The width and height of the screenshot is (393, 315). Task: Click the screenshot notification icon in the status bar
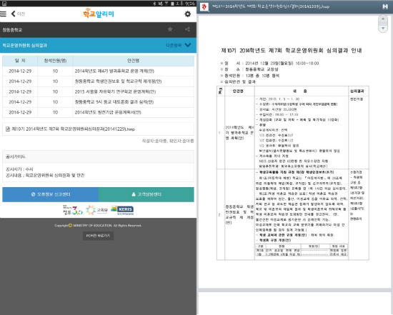pyautogui.click(x=4, y=4)
